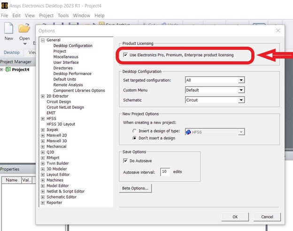This screenshot has height=231, width=293.
Task: Close the Options dialog
Action: click(278, 31)
